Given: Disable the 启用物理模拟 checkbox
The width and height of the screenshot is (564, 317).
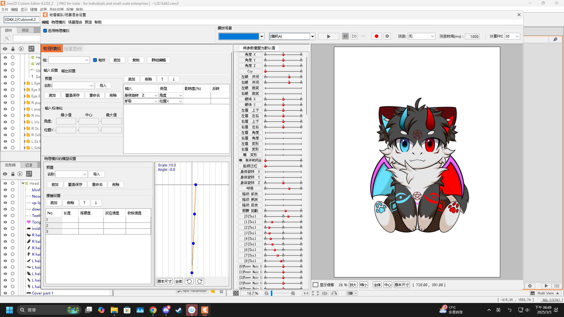Looking at the screenshot, I should [45, 31].
